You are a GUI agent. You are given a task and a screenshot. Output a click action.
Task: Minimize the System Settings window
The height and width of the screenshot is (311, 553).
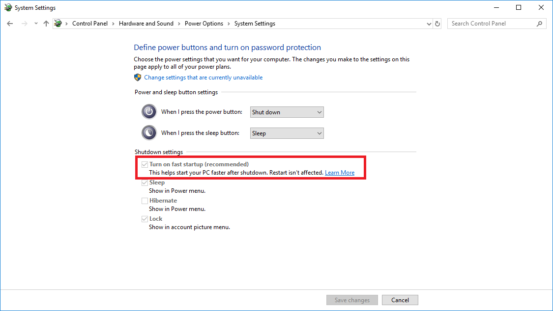496,7
